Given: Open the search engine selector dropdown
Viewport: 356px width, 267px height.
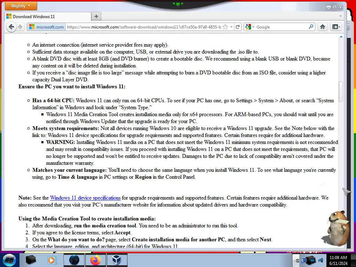Looking at the screenshot, I should coord(250,27).
